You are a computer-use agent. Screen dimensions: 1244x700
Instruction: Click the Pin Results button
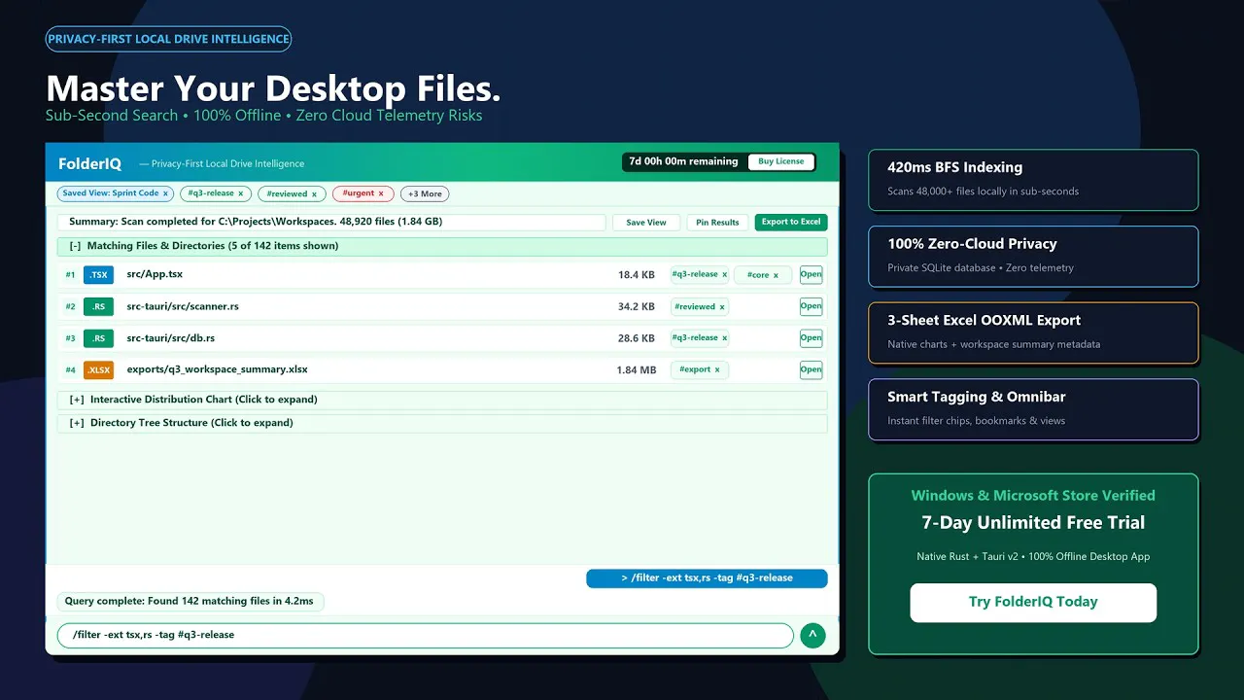pyautogui.click(x=718, y=223)
